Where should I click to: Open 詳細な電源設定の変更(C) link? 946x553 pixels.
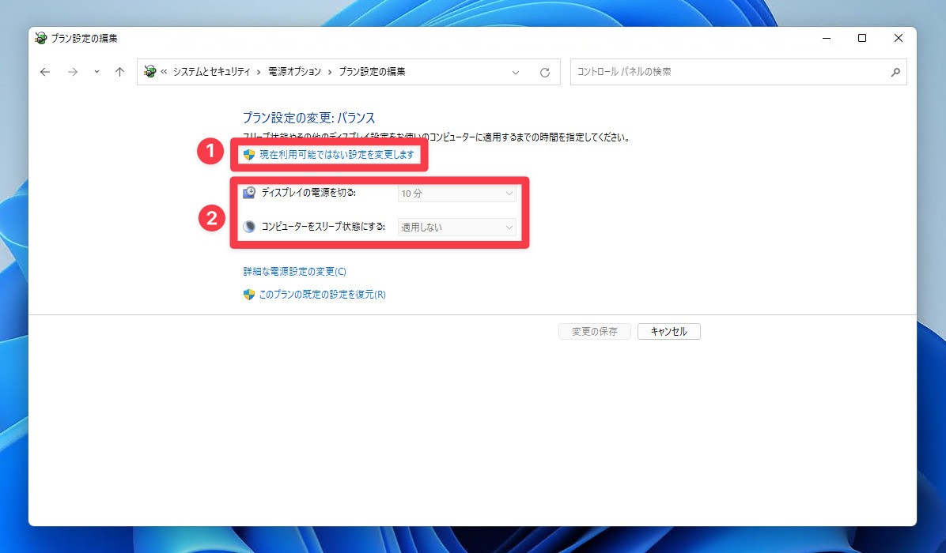pos(294,272)
